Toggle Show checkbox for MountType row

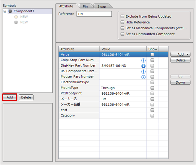[152, 88]
